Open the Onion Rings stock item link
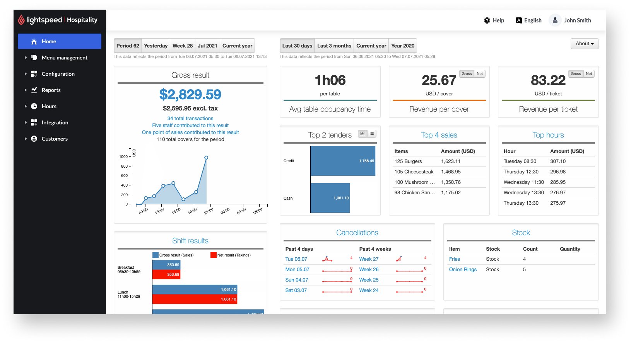This screenshot has height=343, width=631. (463, 270)
